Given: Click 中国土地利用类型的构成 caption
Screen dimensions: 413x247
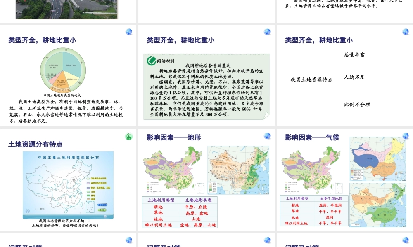Looking at the screenshot, I should click(x=62, y=95).
